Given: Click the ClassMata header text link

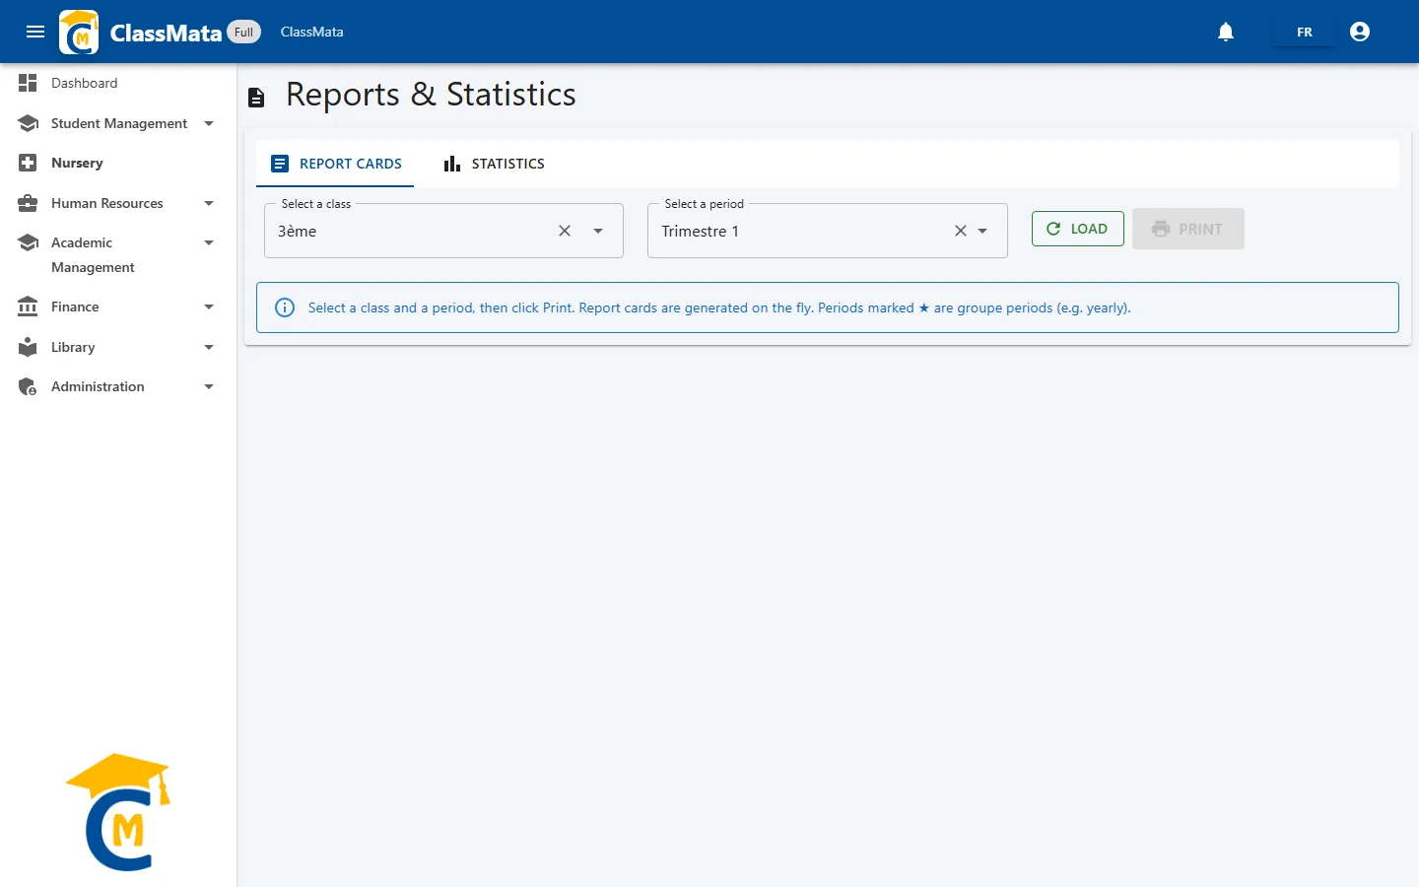Looking at the screenshot, I should click(x=312, y=32).
